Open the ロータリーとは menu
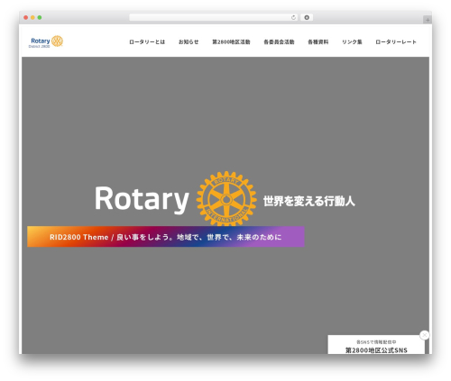The image size is (451, 381). click(x=147, y=42)
